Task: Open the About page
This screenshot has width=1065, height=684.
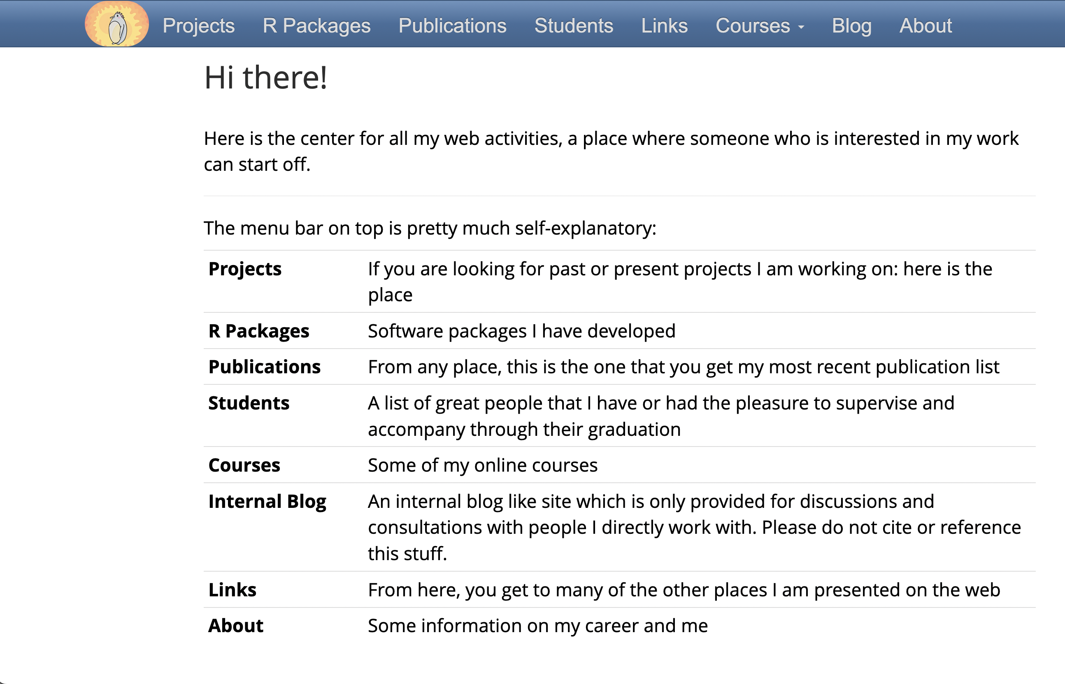Action: [925, 26]
